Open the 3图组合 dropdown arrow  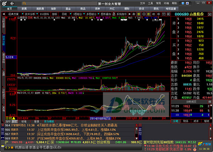tap(84, 14)
